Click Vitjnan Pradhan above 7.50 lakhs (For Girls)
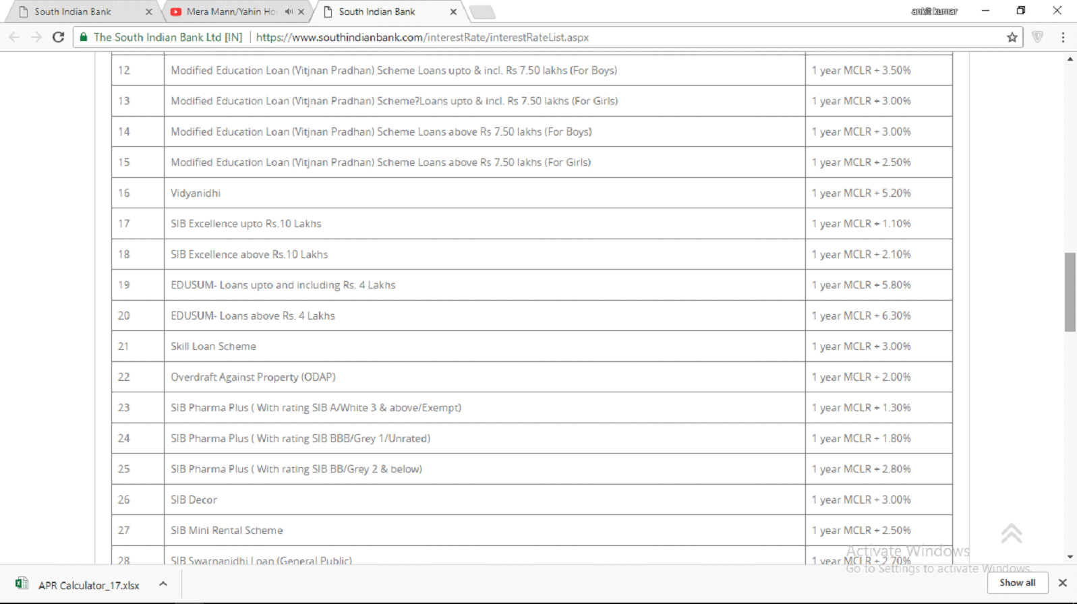This screenshot has width=1077, height=604. point(381,162)
